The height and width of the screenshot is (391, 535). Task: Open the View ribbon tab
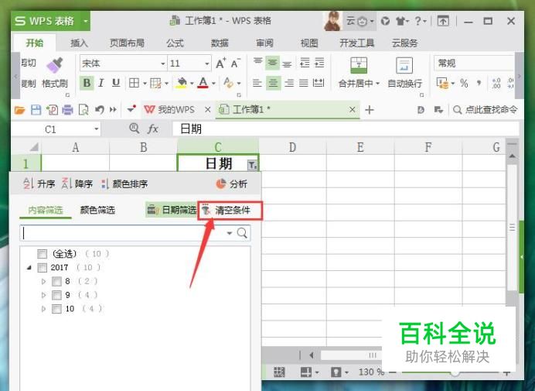[309, 43]
